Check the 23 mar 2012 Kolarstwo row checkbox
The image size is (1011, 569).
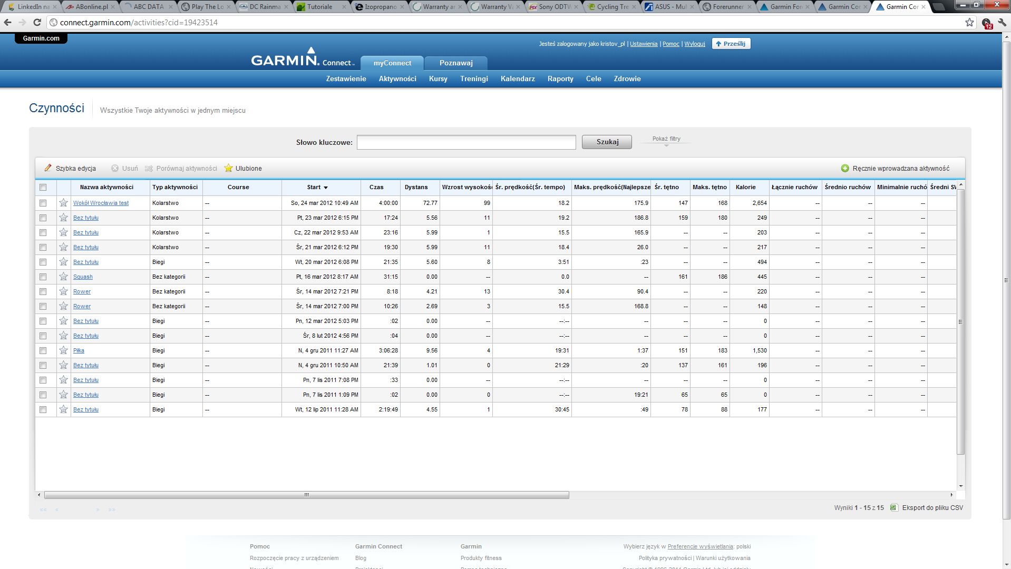[43, 218]
